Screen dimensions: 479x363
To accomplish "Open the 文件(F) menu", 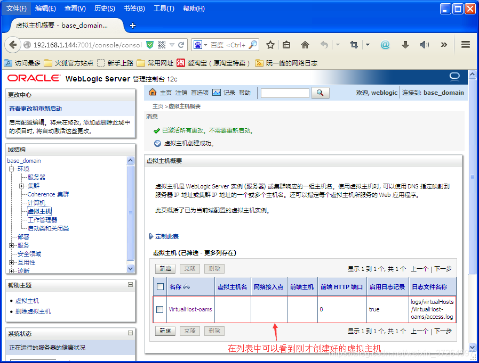I will click(x=16, y=9).
